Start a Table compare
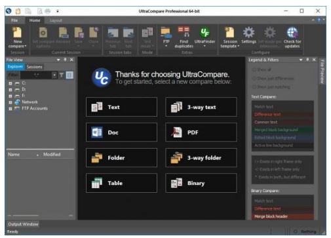331x238 pixels. click(x=121, y=183)
